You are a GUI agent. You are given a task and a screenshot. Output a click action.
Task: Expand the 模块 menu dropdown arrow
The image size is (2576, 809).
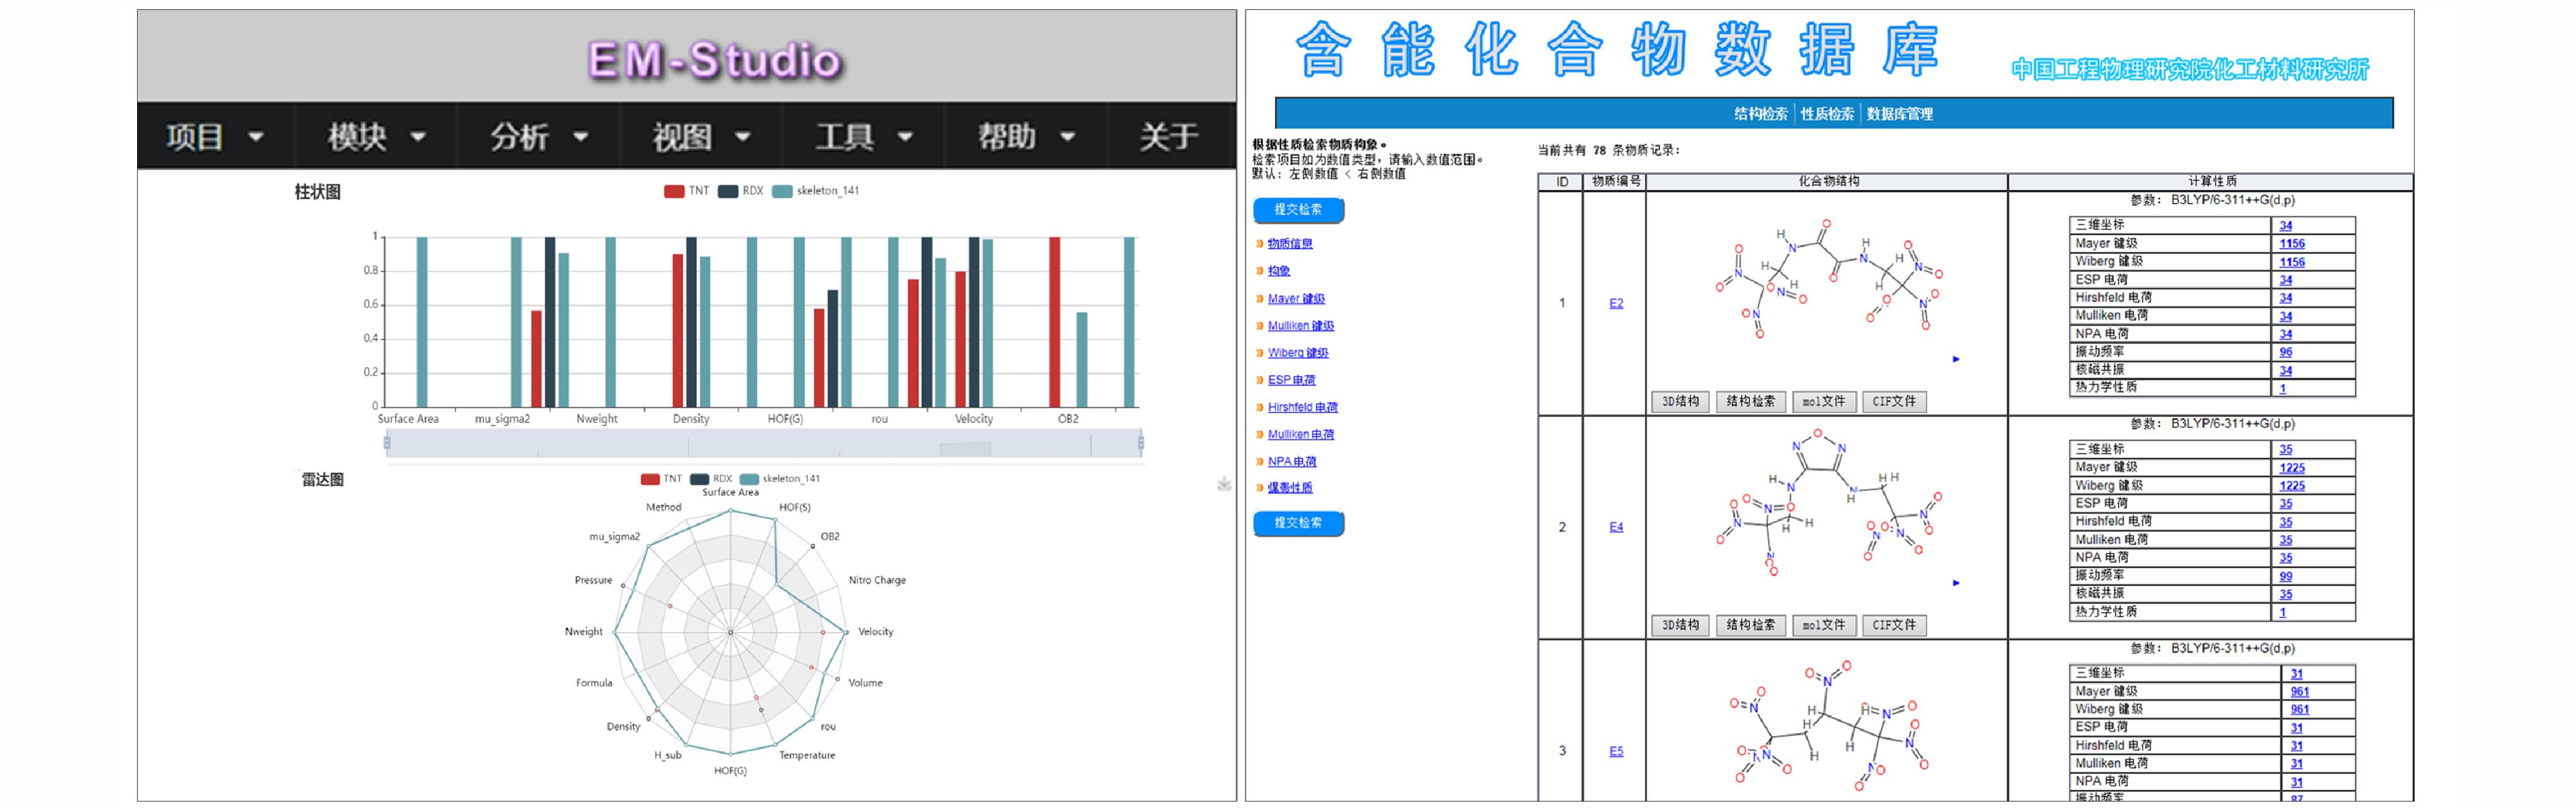click(418, 137)
